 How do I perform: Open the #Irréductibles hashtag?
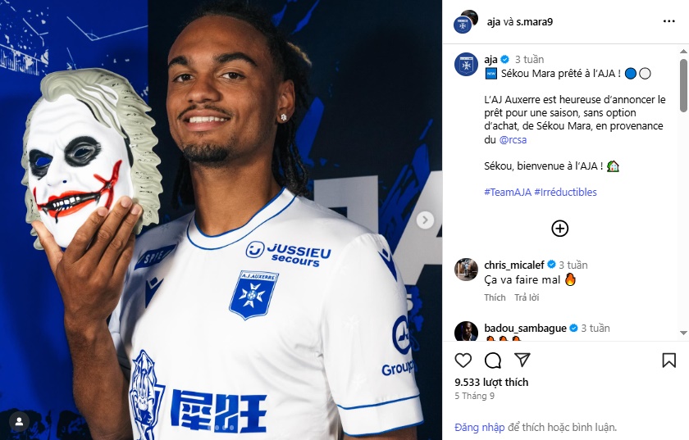[x=565, y=192]
